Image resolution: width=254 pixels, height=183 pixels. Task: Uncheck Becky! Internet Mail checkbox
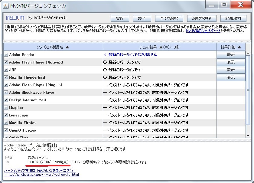pyautogui.click(x=6, y=100)
